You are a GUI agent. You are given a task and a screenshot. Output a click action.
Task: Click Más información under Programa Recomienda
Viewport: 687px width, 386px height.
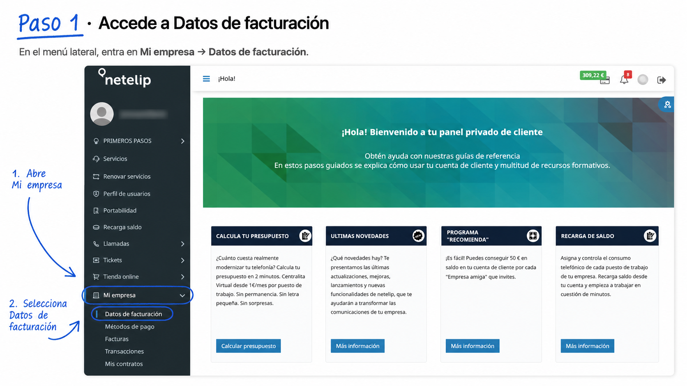tap(473, 346)
